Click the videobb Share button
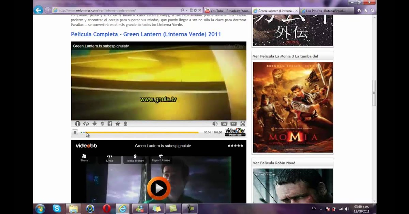The width and height of the screenshot is (409, 214). click(x=84, y=158)
